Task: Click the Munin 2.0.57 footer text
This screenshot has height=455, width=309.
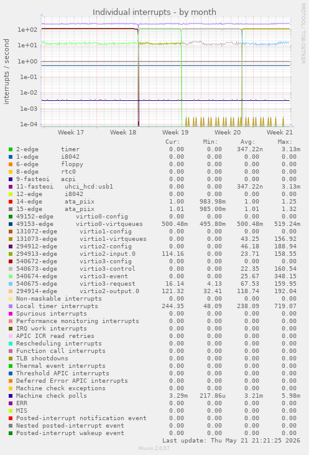Action: [154, 448]
